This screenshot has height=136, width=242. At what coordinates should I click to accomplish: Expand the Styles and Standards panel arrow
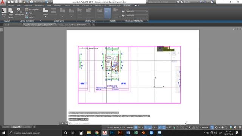point(147,21)
